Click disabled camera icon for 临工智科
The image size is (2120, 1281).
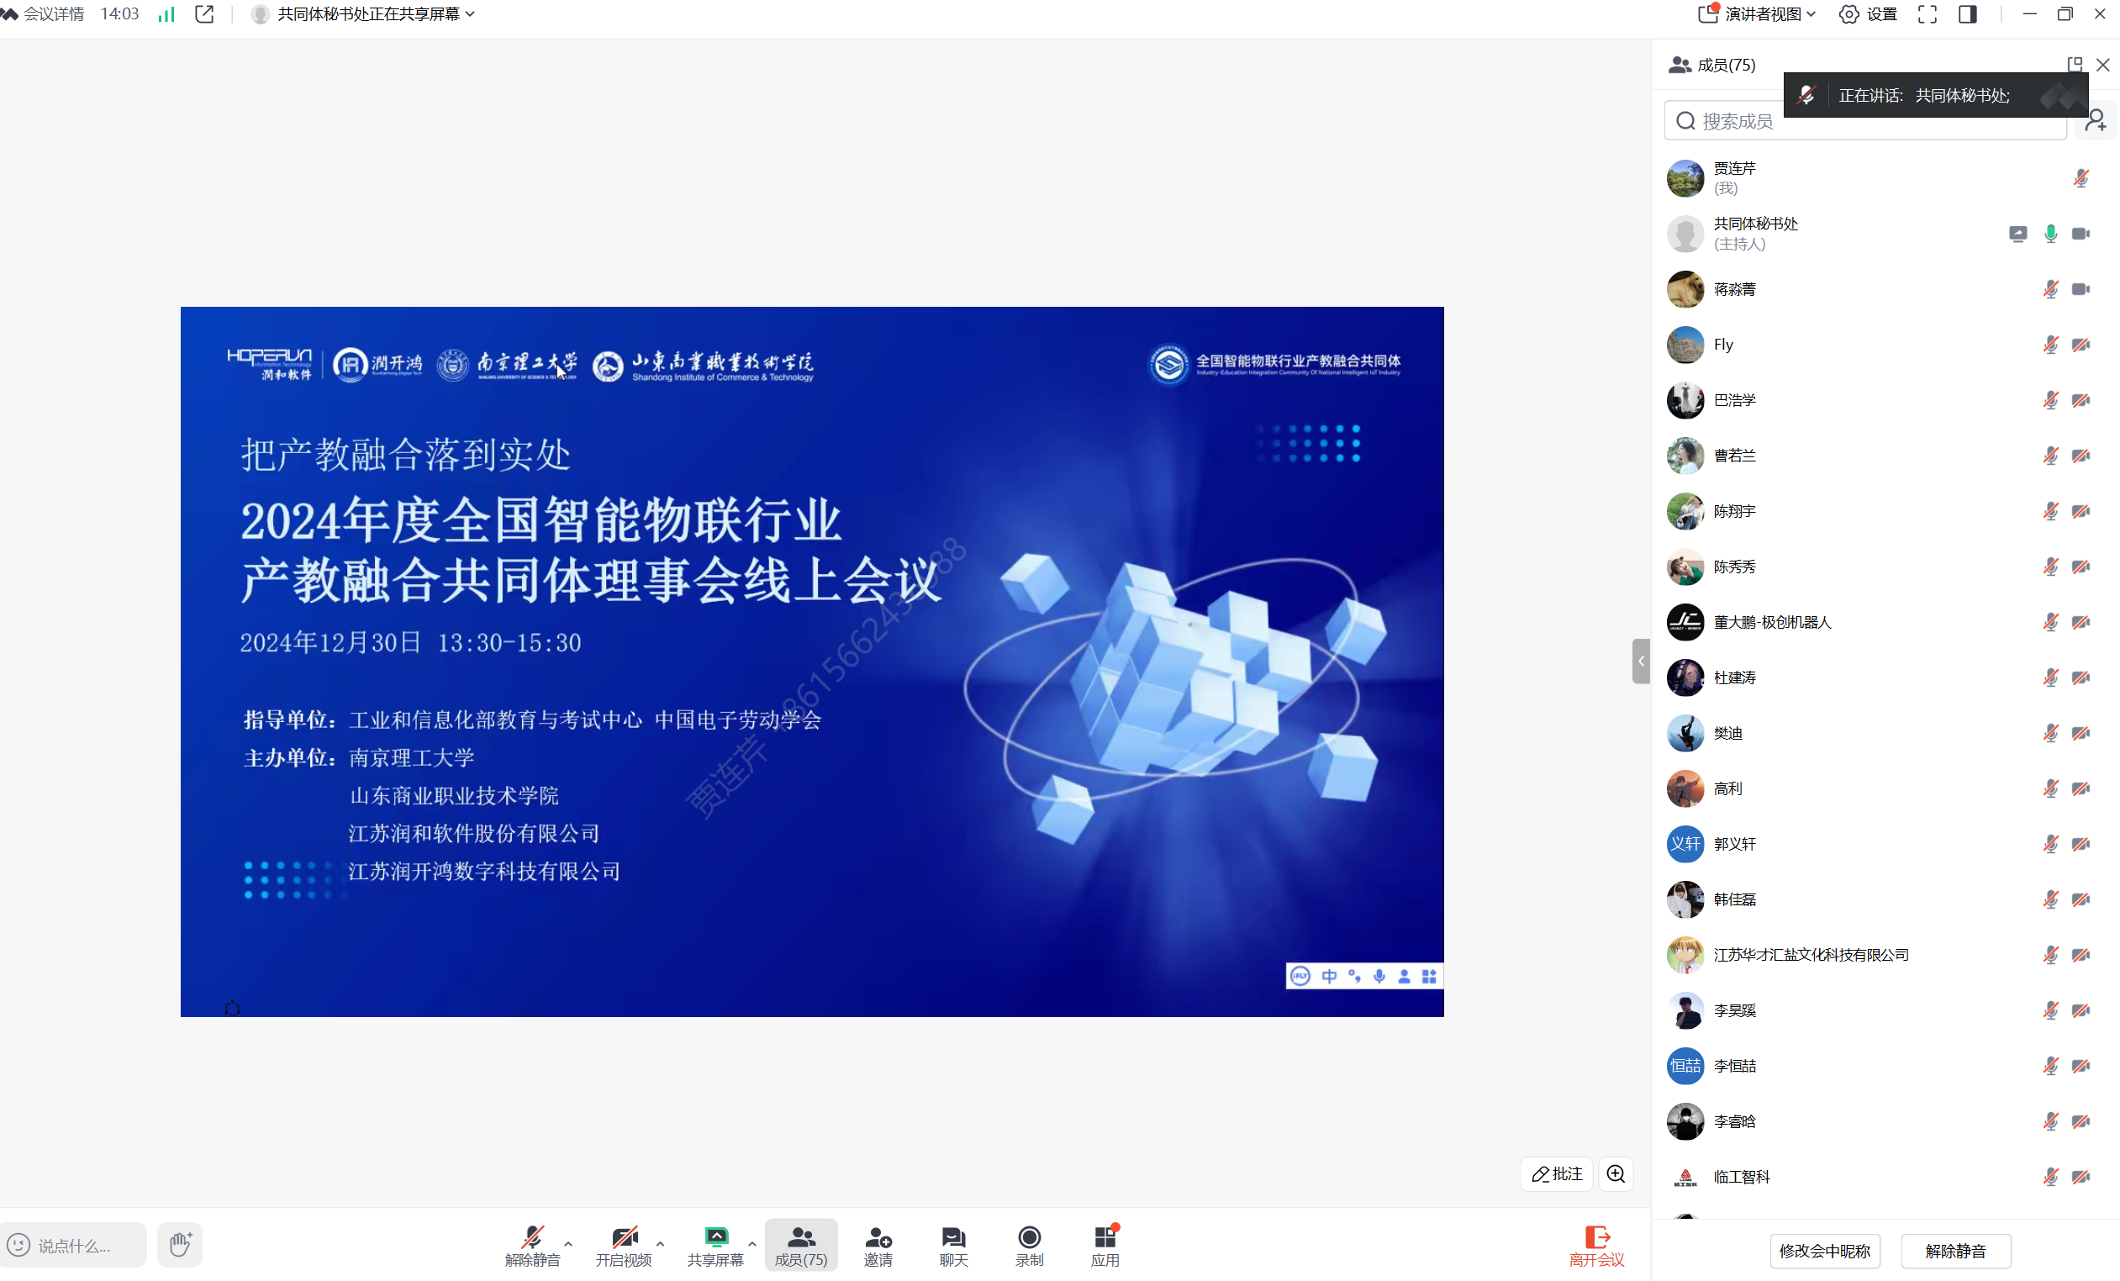pos(2081,1177)
